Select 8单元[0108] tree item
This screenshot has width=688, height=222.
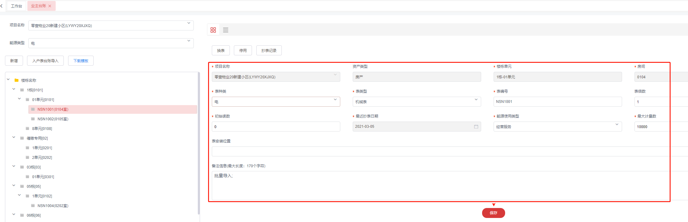click(x=42, y=128)
